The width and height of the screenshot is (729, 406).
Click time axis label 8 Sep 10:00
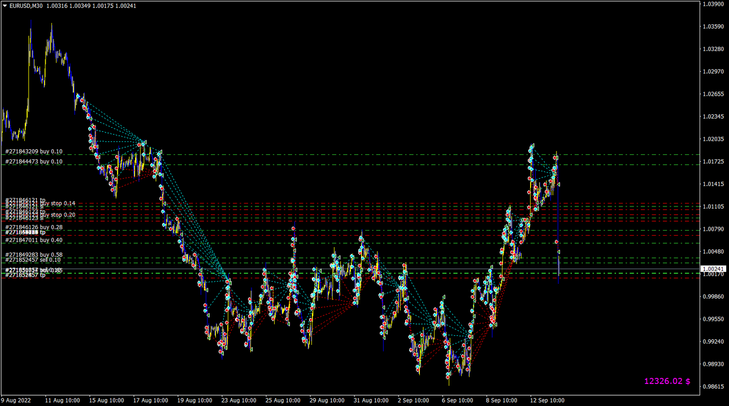click(x=502, y=400)
